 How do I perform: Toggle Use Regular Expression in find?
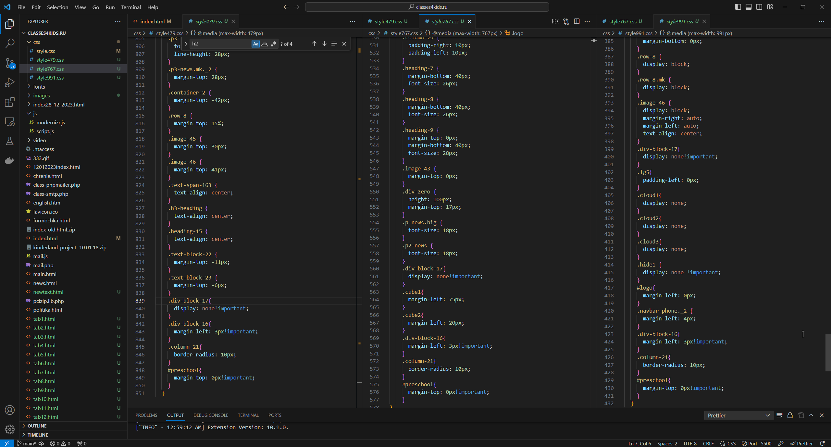tap(274, 44)
